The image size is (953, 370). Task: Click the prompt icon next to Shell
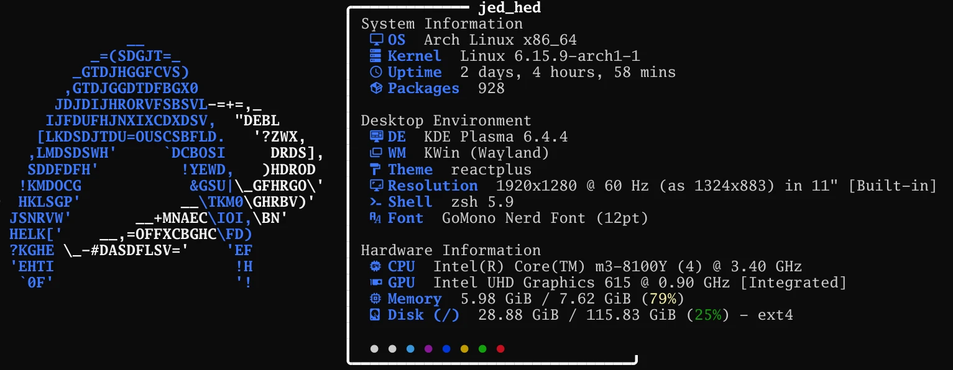tap(375, 202)
